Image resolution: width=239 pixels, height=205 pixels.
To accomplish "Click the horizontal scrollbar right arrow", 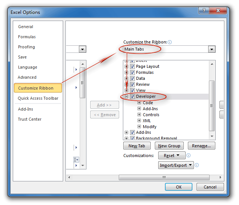I will (x=221, y=177).
